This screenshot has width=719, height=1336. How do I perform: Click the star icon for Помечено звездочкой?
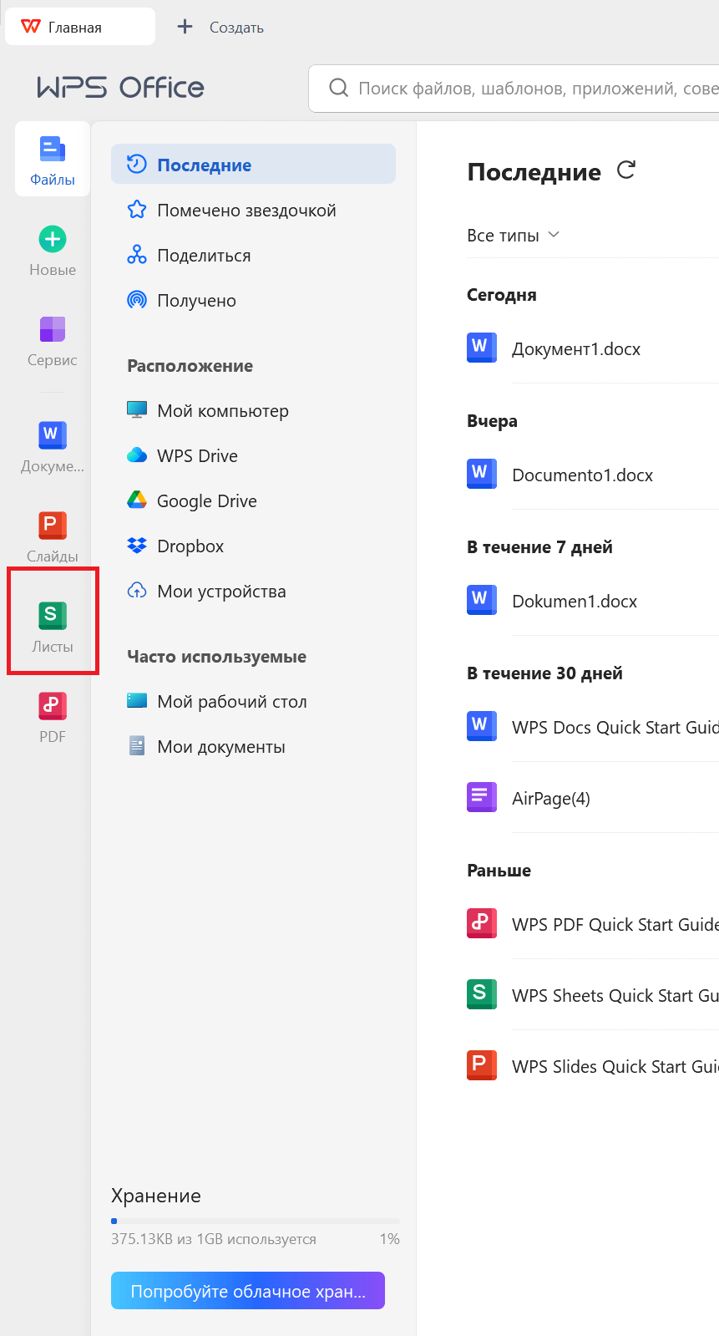pos(137,210)
